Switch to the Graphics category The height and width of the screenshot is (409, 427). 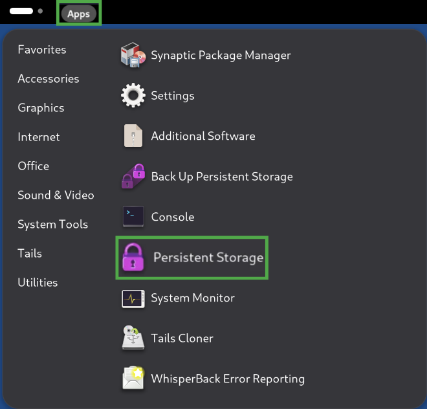tap(41, 108)
